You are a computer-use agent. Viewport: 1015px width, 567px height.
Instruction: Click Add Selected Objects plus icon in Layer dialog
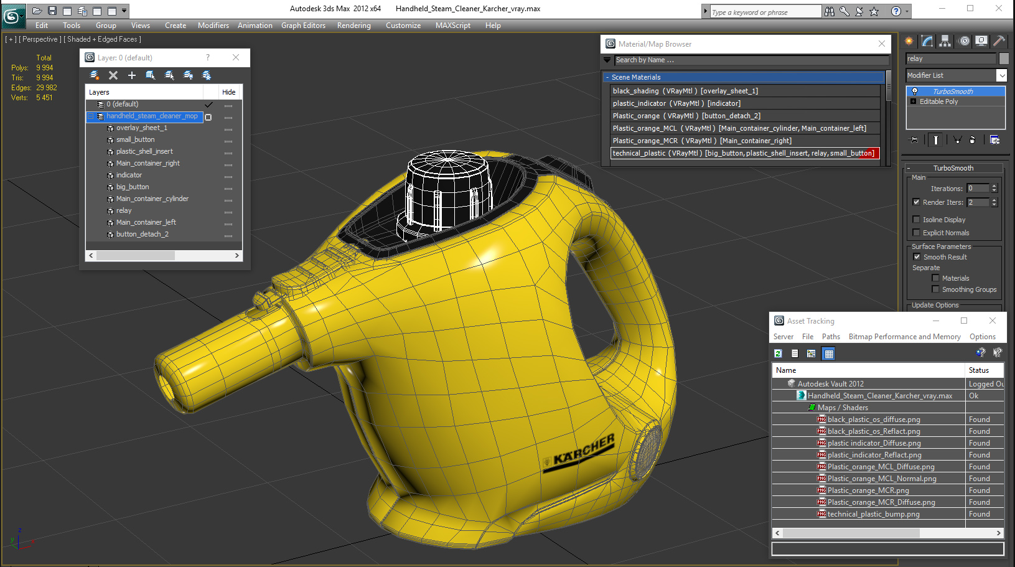click(x=132, y=75)
